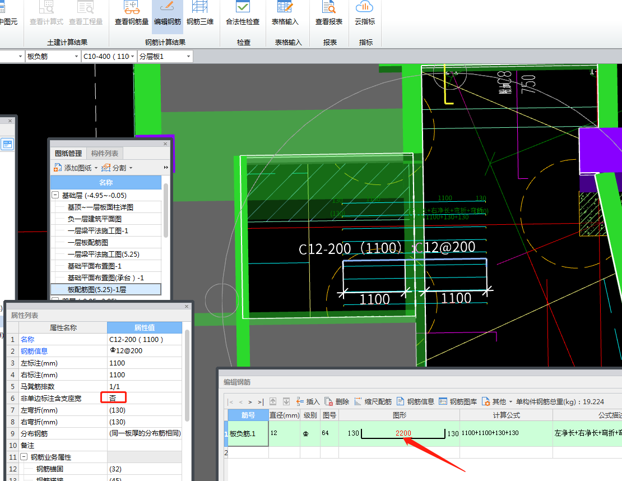
Task: Click 插入 in rebar editor
Action: (x=308, y=401)
